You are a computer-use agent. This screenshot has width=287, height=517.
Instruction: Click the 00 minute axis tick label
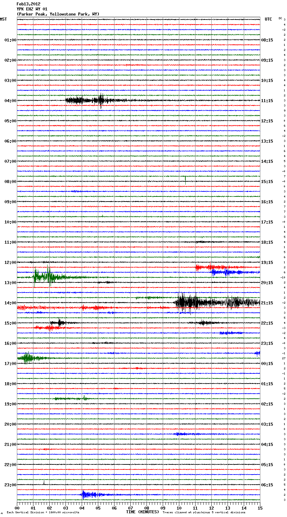[x=17, y=508]
